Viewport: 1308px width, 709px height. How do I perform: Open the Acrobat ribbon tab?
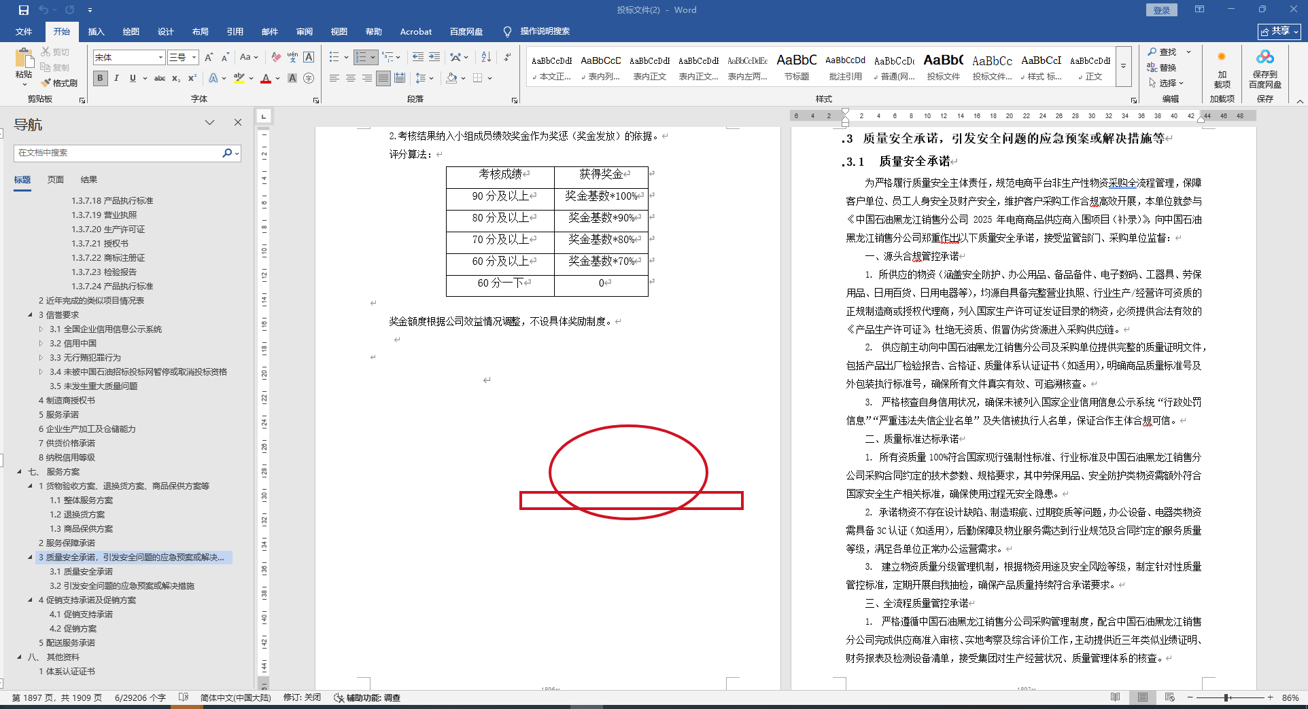click(416, 31)
